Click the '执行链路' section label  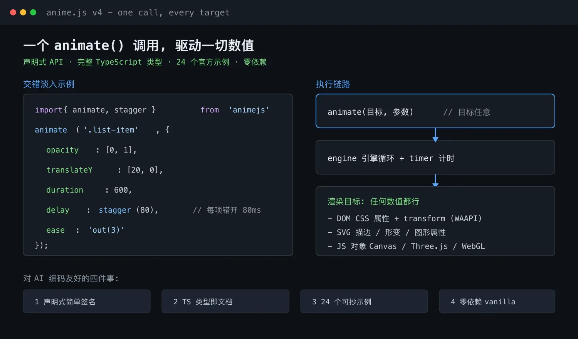pos(333,84)
